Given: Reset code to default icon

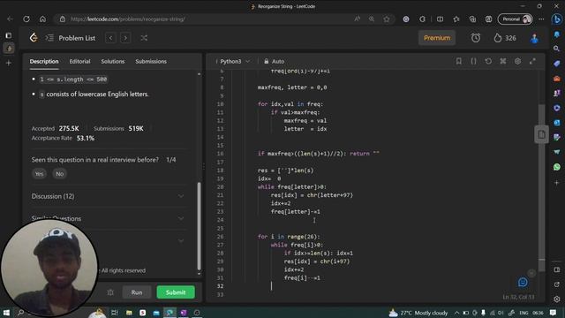Looking at the screenshot, I should click(x=488, y=61).
